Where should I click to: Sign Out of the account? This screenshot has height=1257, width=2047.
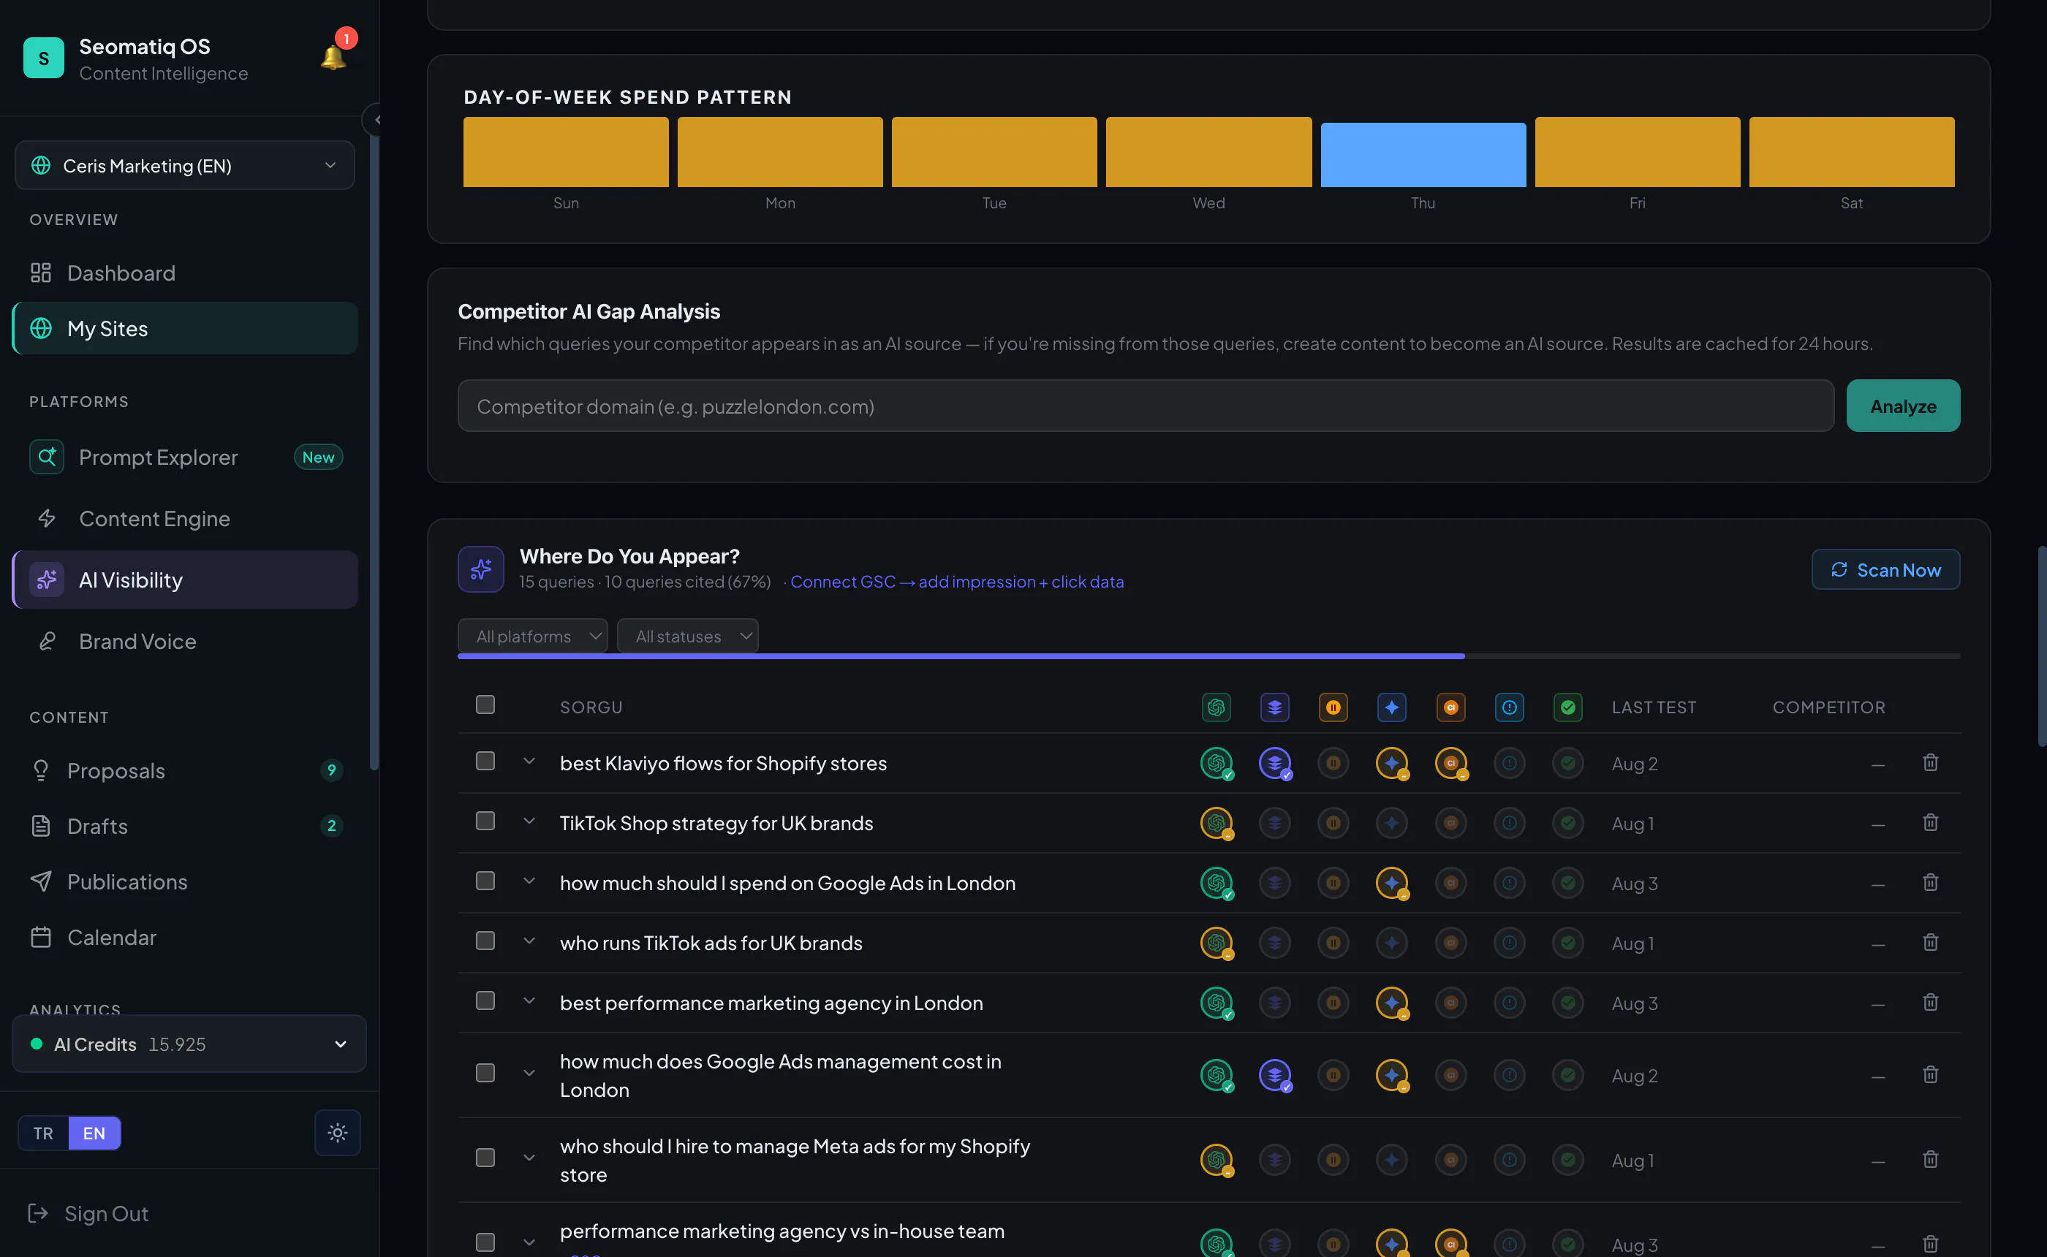88,1214
